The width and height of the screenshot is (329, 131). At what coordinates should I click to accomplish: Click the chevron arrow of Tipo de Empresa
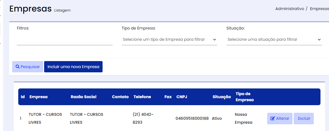pyautogui.click(x=215, y=40)
